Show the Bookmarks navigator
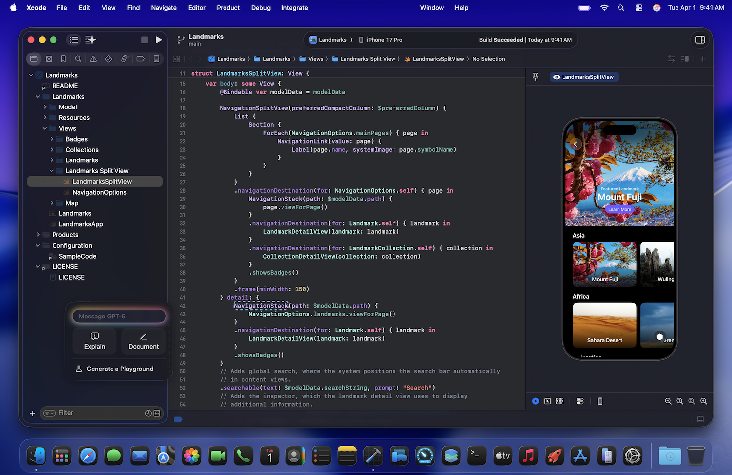732x475 pixels. 63,58
